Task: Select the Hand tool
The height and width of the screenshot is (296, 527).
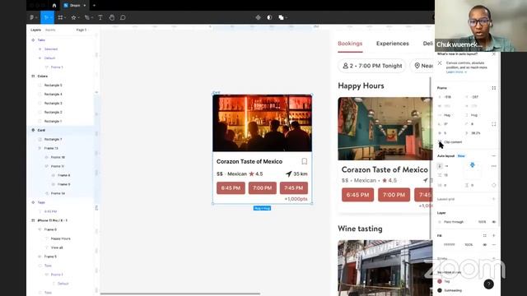Action: click(x=112, y=17)
